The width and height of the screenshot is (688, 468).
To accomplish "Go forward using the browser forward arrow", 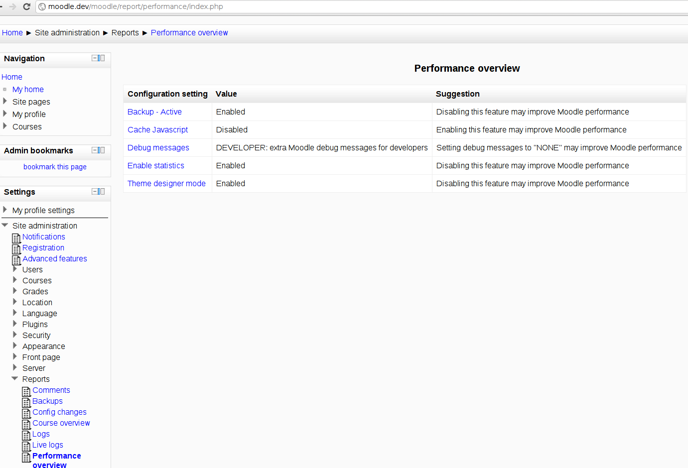I will (x=12, y=6).
